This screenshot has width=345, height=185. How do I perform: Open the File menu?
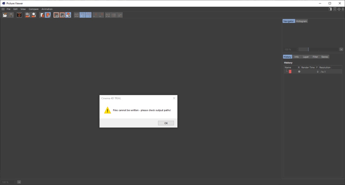click(x=9, y=9)
